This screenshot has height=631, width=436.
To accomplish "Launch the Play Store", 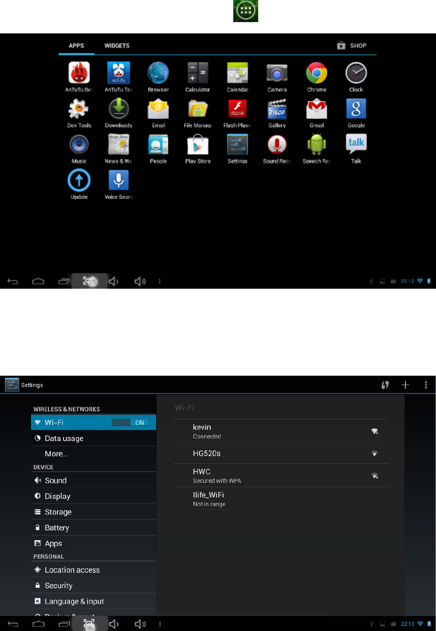I will point(198,148).
